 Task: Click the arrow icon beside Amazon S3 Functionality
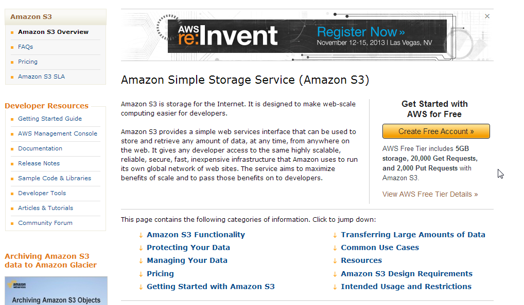tap(141, 235)
